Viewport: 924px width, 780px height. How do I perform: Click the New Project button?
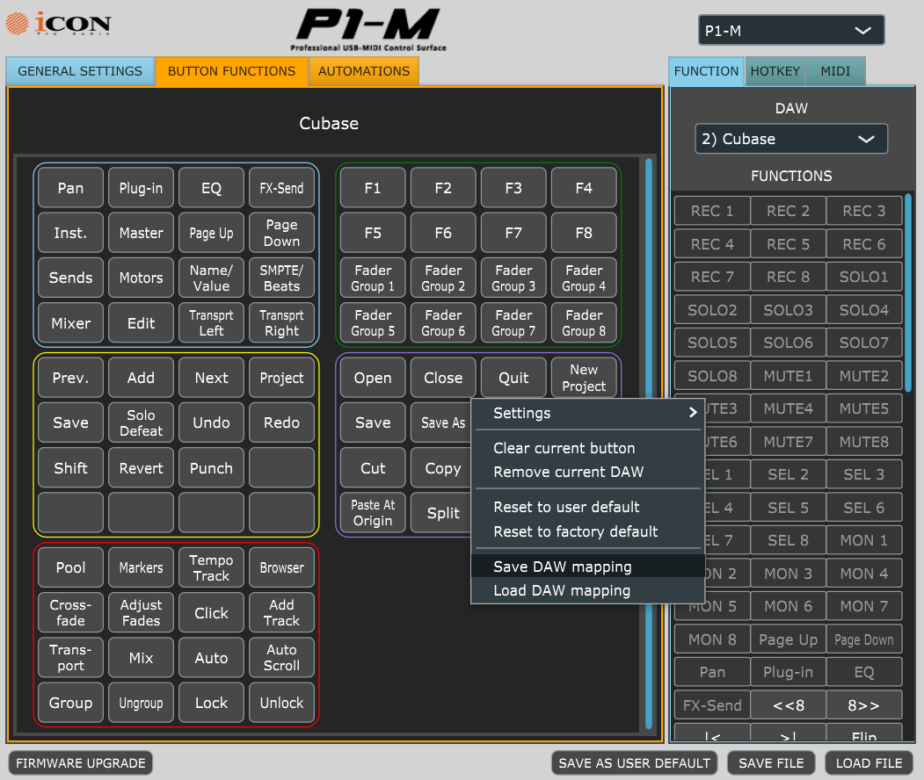coord(584,378)
